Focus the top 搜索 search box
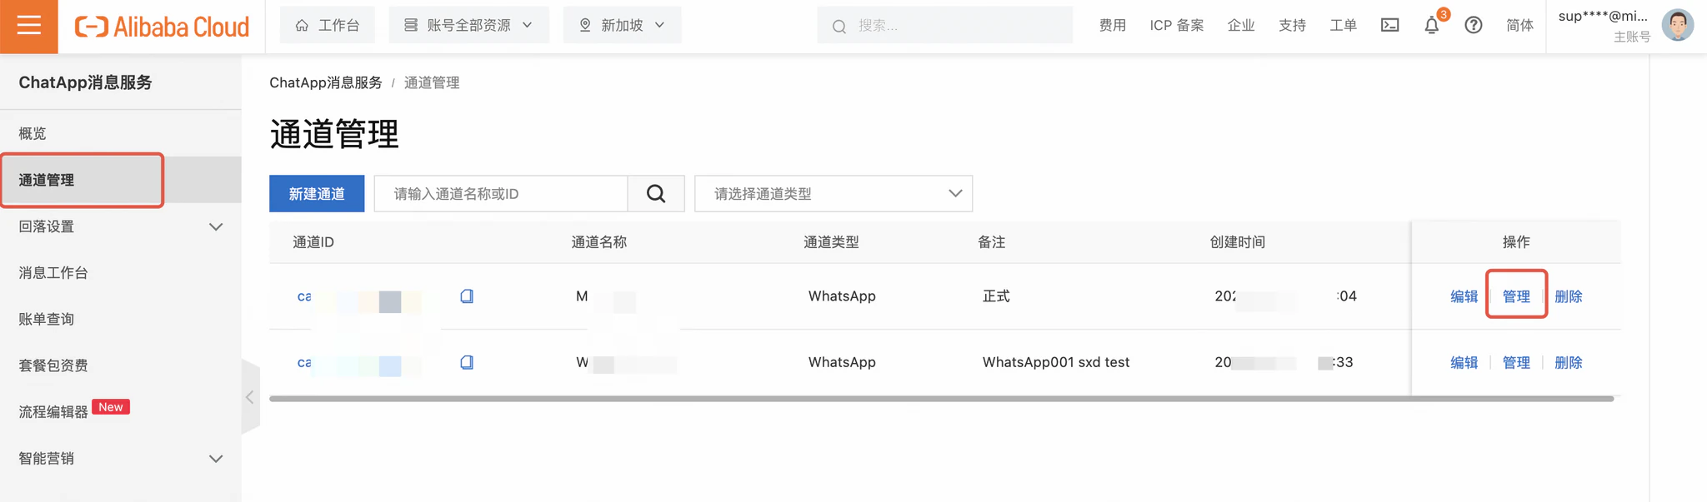The image size is (1707, 502). (x=944, y=26)
